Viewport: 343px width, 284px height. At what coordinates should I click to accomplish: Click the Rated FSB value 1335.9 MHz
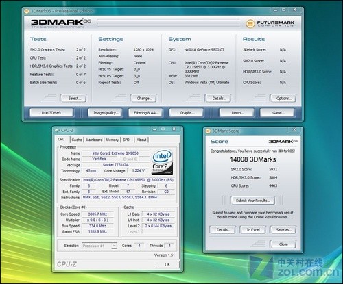(x=97, y=231)
